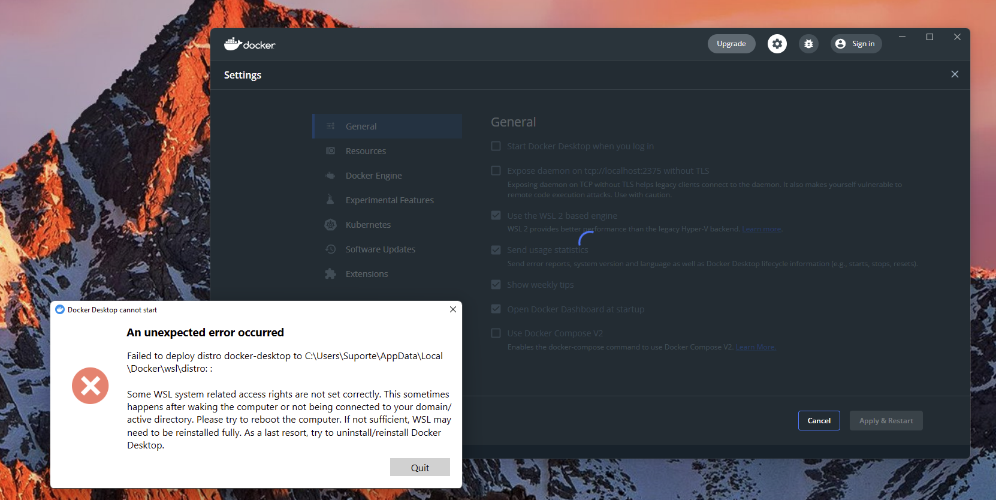Open the Kubernetes settings section
Viewport: 996px width, 500px height.
pos(388,224)
